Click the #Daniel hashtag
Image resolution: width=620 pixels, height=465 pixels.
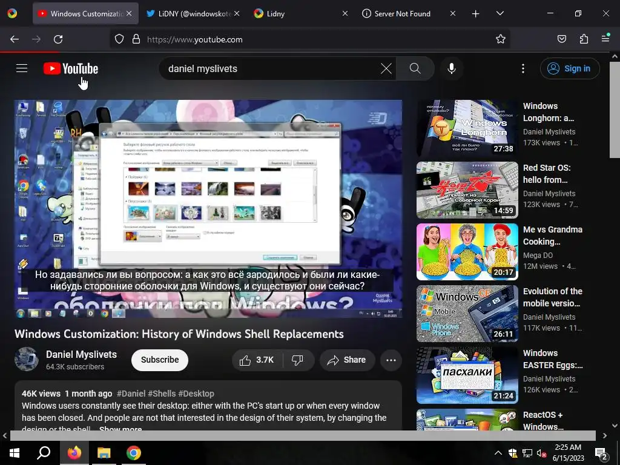[x=131, y=394]
